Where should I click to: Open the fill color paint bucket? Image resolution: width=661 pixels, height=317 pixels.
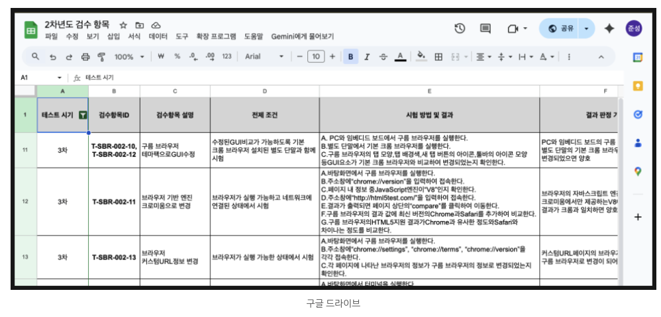[x=421, y=57]
